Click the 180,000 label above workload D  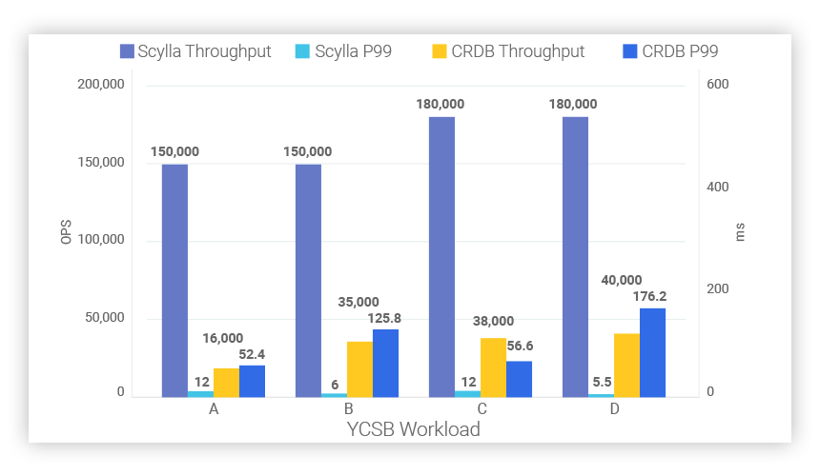pos(573,104)
